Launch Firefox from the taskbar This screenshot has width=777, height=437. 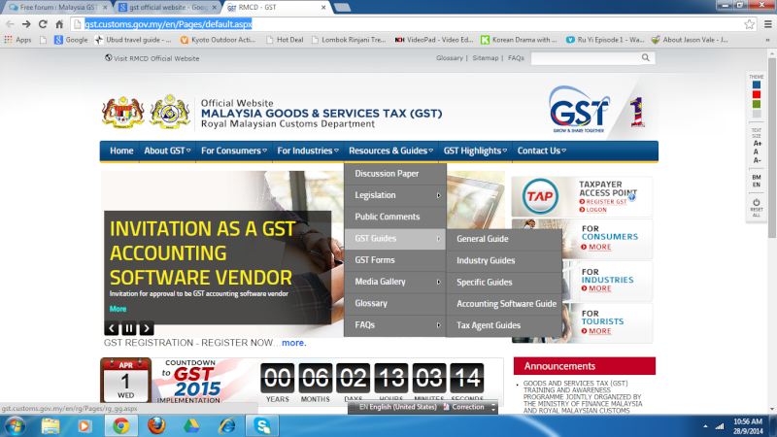tap(156, 425)
